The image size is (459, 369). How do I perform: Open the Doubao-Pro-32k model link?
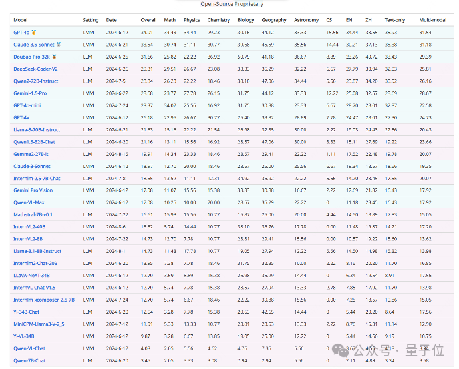[x=32, y=57]
